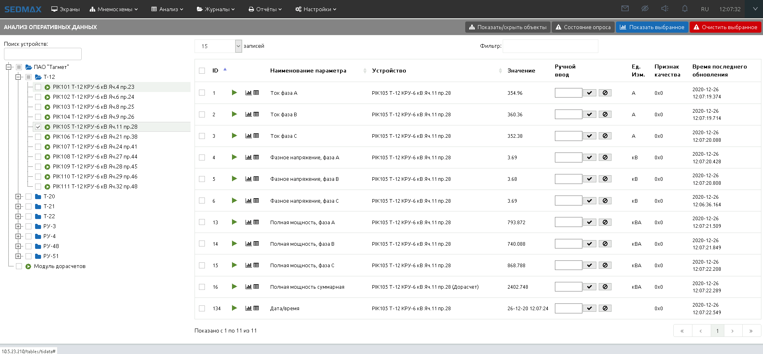Click the crossed-out eye icon in header
Viewport: 763px width, 354px height.
click(x=645, y=9)
